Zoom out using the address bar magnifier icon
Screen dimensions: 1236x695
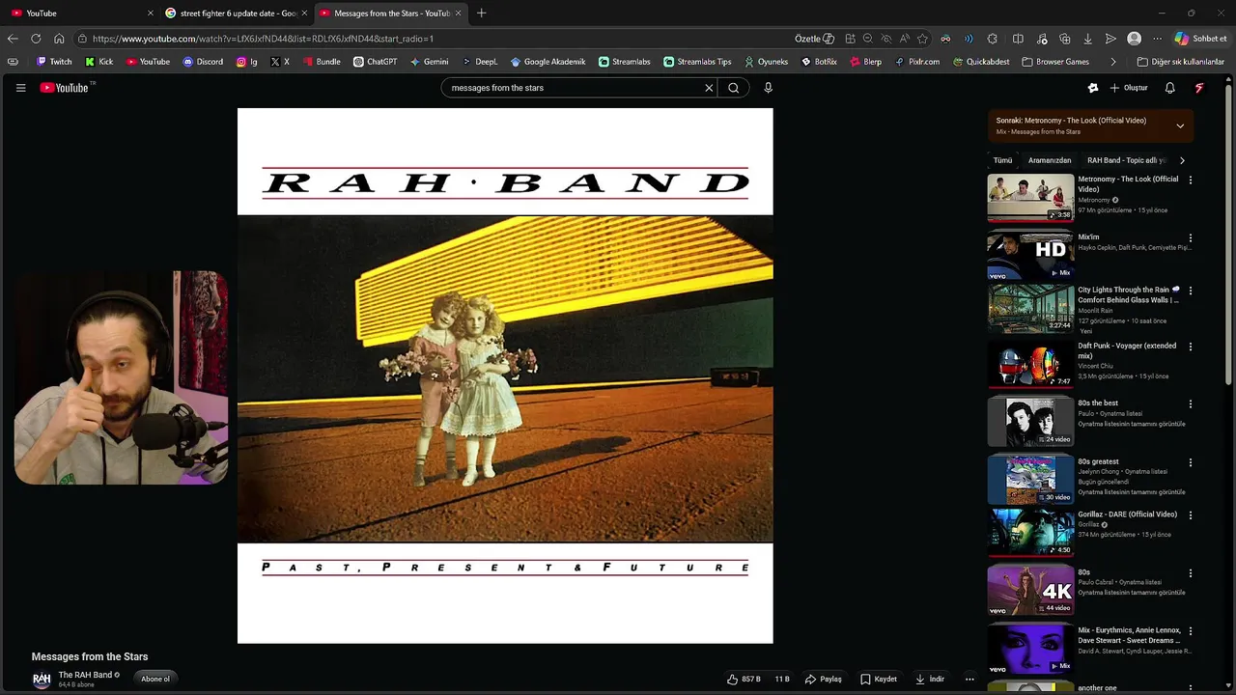[x=867, y=39]
